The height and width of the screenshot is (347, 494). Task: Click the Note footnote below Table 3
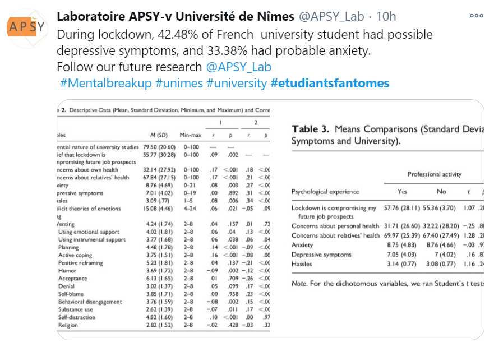387,284
